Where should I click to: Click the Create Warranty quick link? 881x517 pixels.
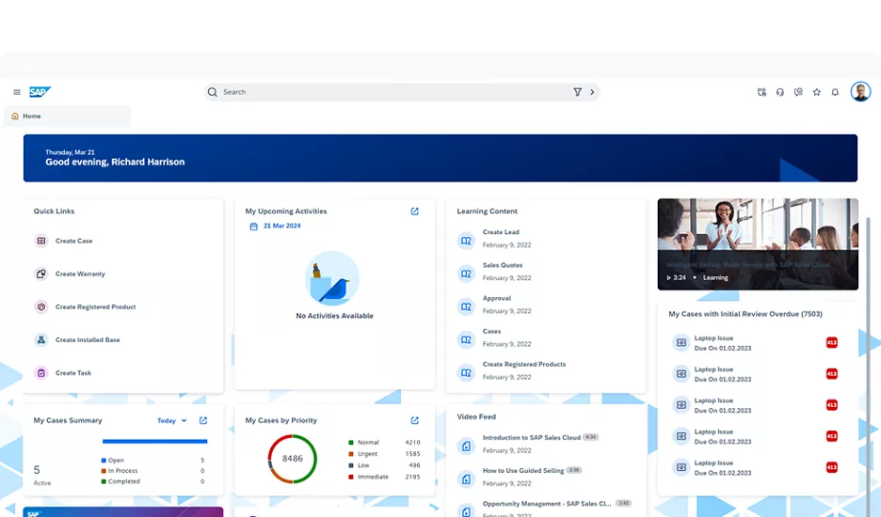pyautogui.click(x=80, y=274)
